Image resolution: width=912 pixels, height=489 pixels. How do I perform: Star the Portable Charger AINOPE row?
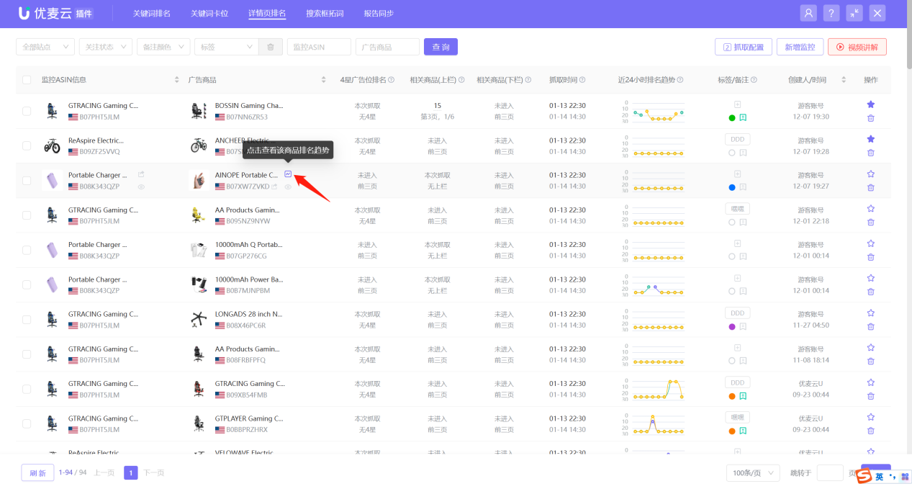click(x=870, y=174)
